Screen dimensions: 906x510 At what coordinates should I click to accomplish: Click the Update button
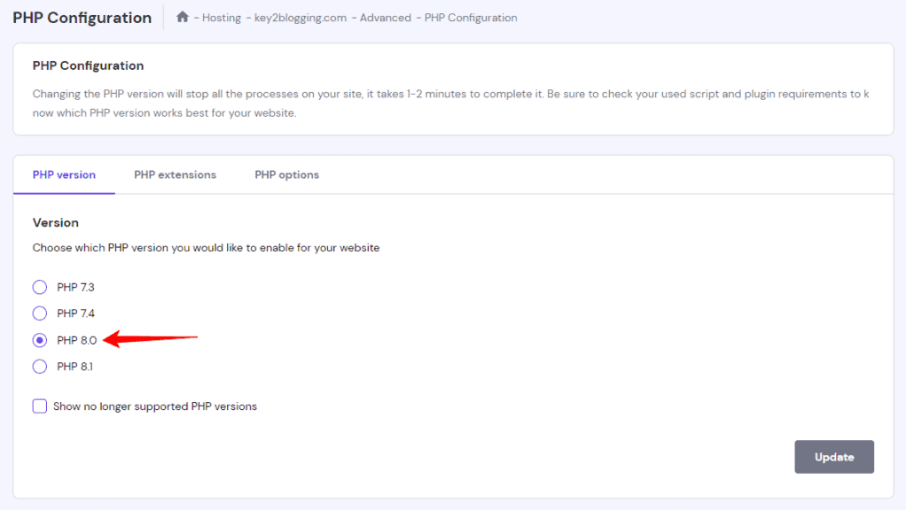tap(833, 457)
